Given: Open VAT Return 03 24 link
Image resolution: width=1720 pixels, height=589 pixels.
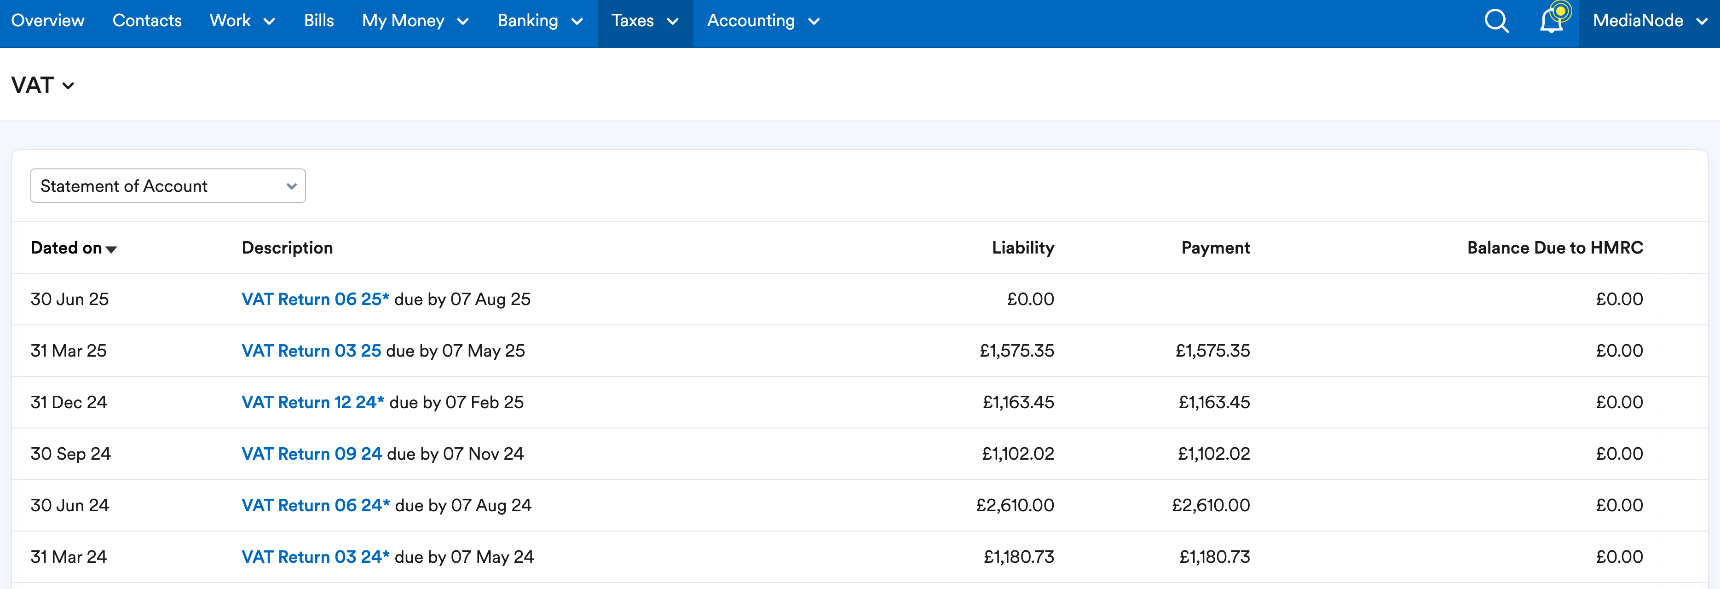Looking at the screenshot, I should point(315,556).
